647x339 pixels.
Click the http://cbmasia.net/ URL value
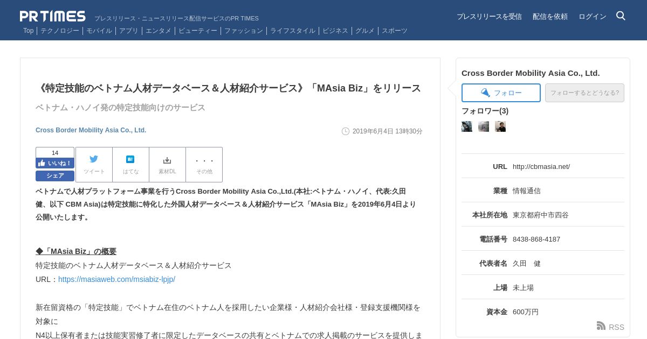541,166
